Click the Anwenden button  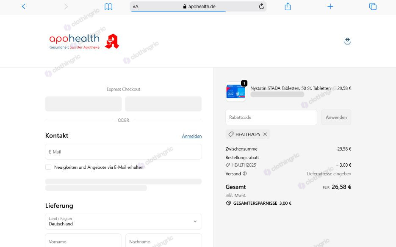tap(336, 117)
